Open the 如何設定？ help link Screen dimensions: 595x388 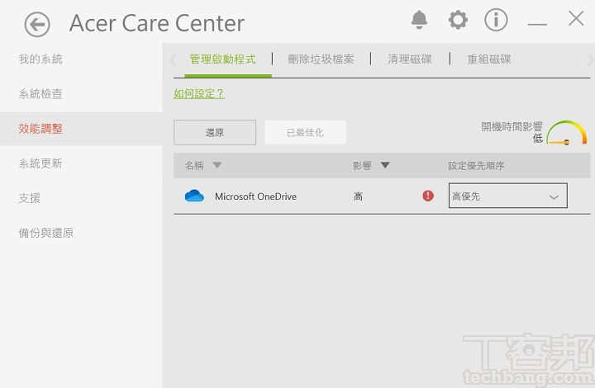(199, 93)
